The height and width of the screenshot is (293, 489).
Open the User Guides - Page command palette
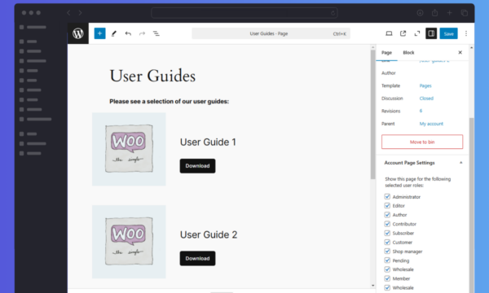[x=271, y=33]
